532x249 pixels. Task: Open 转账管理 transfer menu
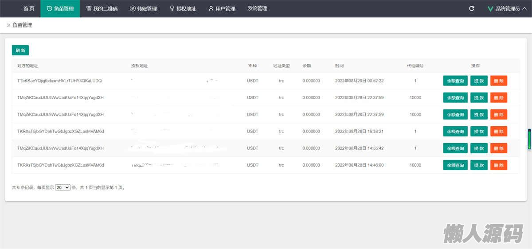tap(143, 8)
